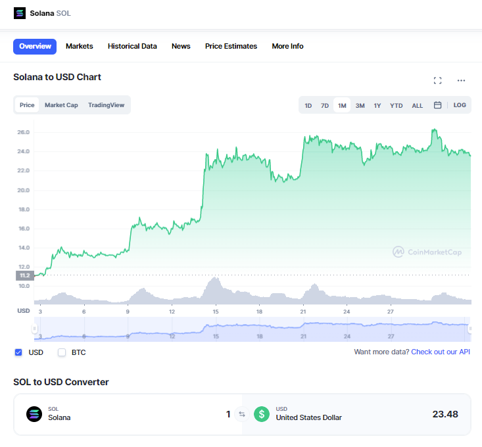Open the calendar date range picker

pos(437,105)
